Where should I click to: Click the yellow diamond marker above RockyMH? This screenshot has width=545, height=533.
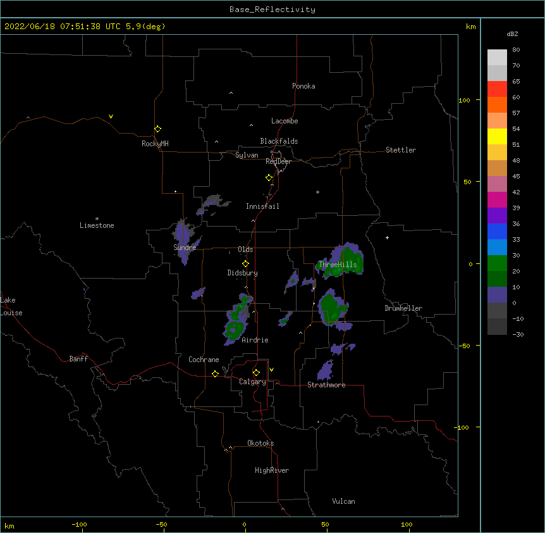(x=158, y=129)
